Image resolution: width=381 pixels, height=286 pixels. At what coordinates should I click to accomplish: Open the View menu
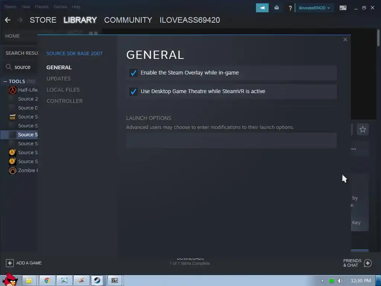(25, 7)
